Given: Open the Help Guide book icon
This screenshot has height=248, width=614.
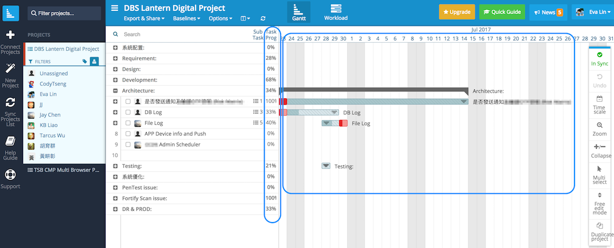Looking at the screenshot, I should 11,141.
